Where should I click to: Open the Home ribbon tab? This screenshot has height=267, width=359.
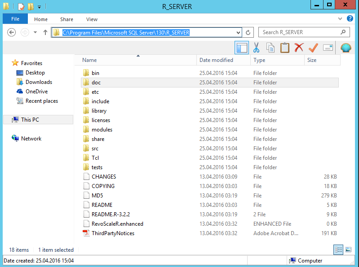(41, 19)
